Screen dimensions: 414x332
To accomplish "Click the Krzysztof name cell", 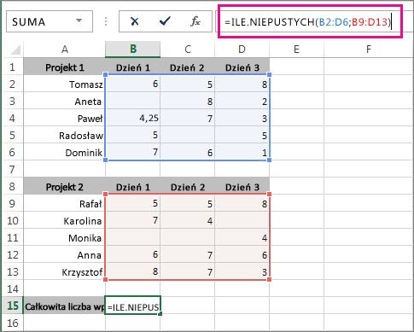I will click(x=65, y=272).
